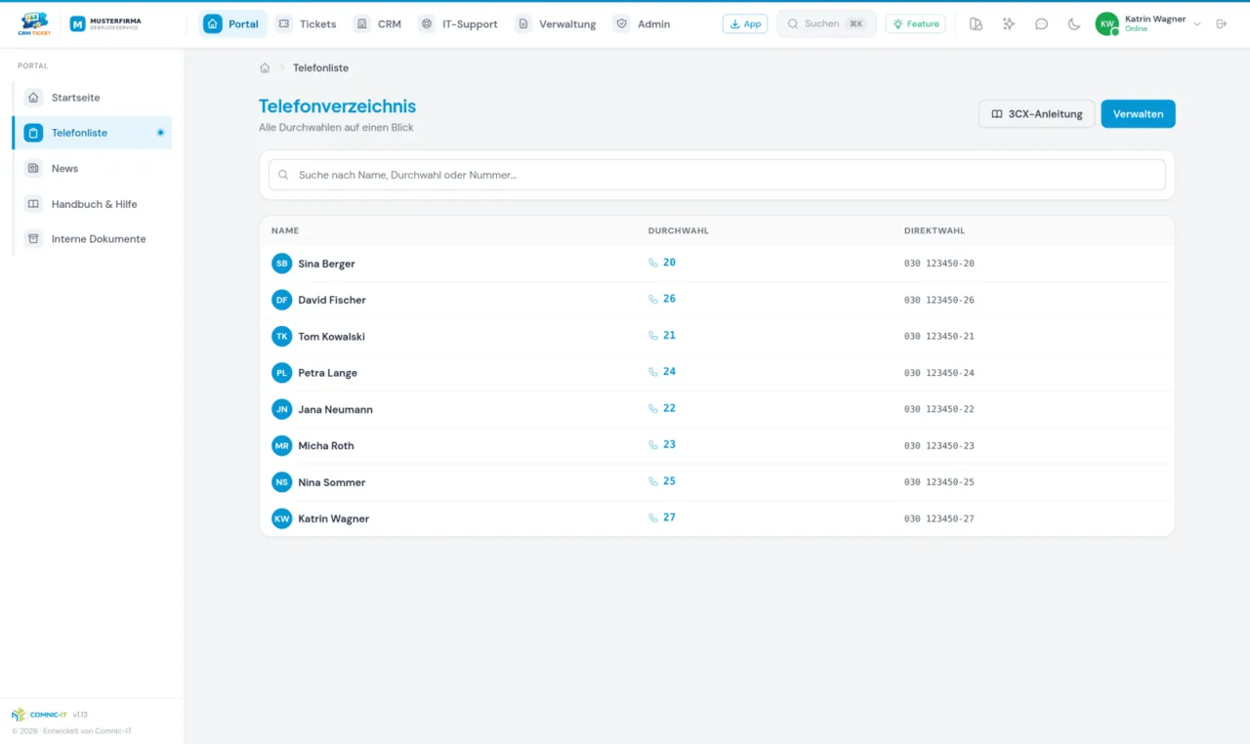Open News in the sidebar
The width and height of the screenshot is (1250, 744).
click(x=93, y=168)
